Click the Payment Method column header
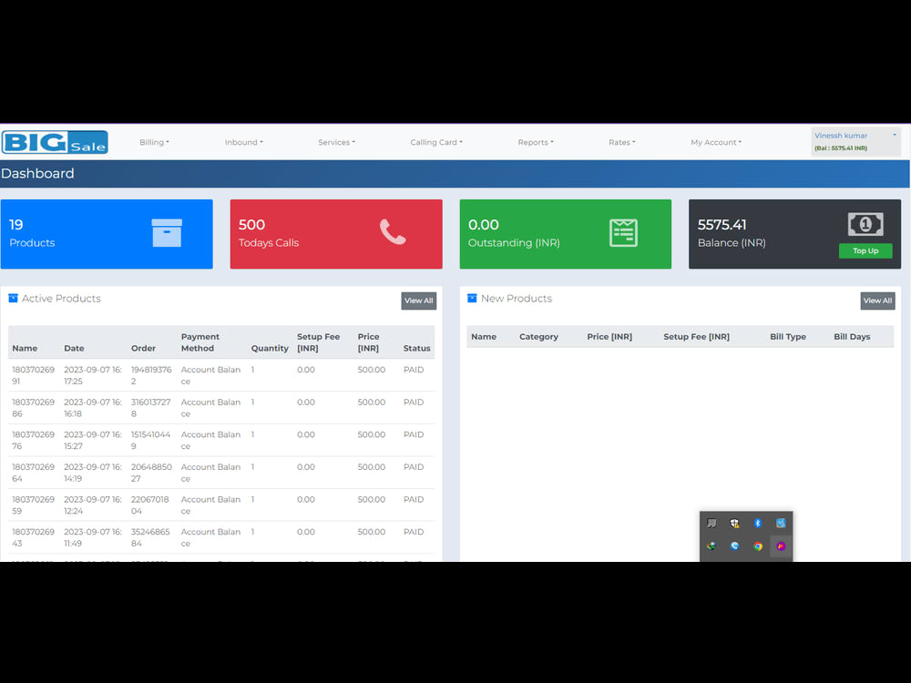Image resolution: width=911 pixels, height=683 pixels. [200, 342]
